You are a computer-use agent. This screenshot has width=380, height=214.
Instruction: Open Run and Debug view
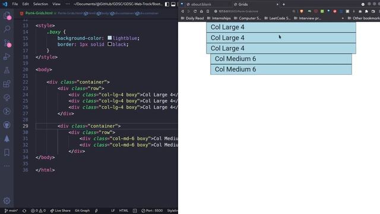click(7, 56)
